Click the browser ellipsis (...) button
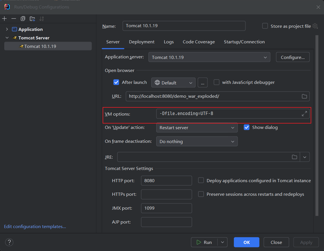 click(202, 83)
